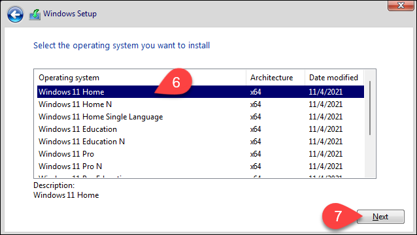Click the 11/4/2021 date for Windows 11 Pro N
Image resolution: width=417 pixels, height=235 pixels.
pos(325,166)
